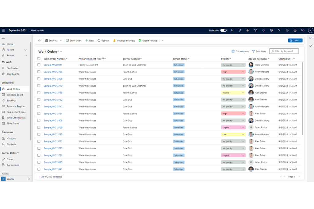The width and height of the screenshot is (314, 209).
Task: Select checkbox for Sample_WO13754
Action: coord(39,114)
